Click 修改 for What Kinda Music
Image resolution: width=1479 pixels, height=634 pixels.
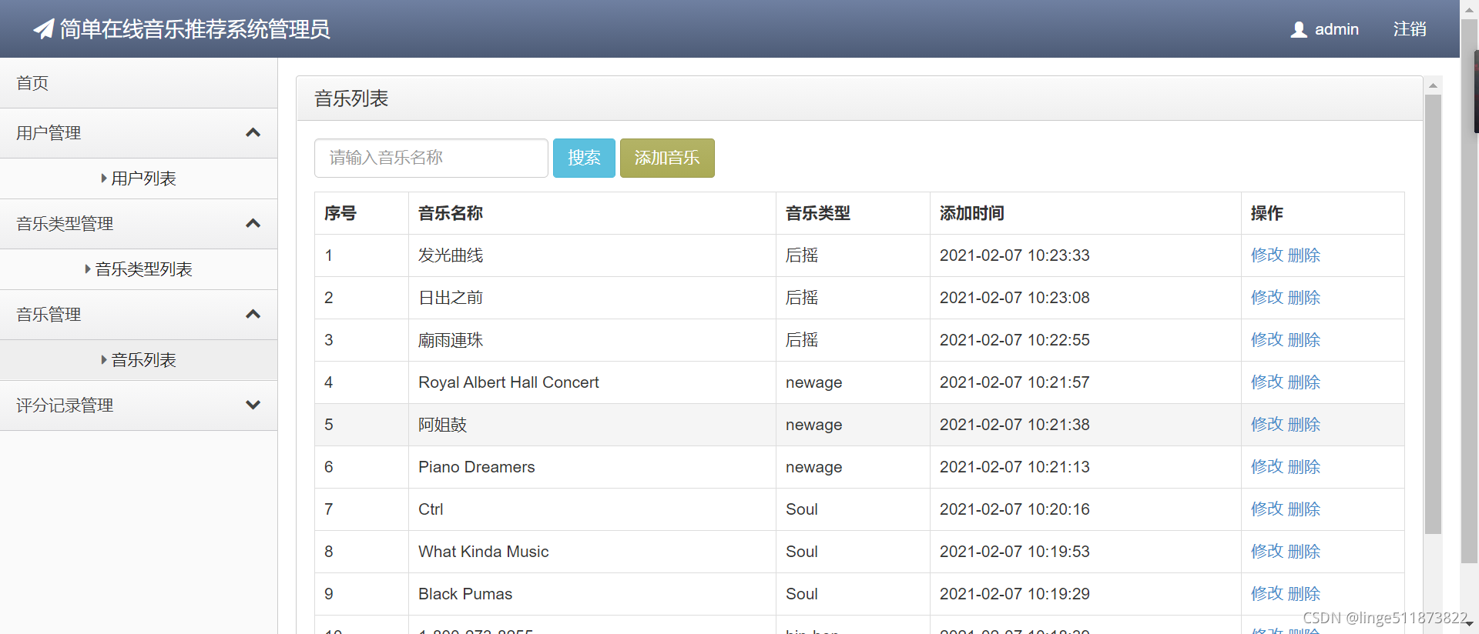1267,552
